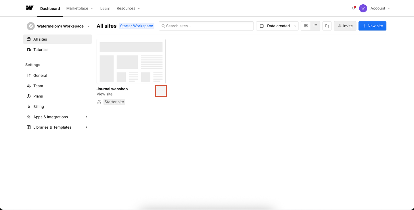Open Team settings
Screen dimensions: 414x210
(x=57, y=86)
